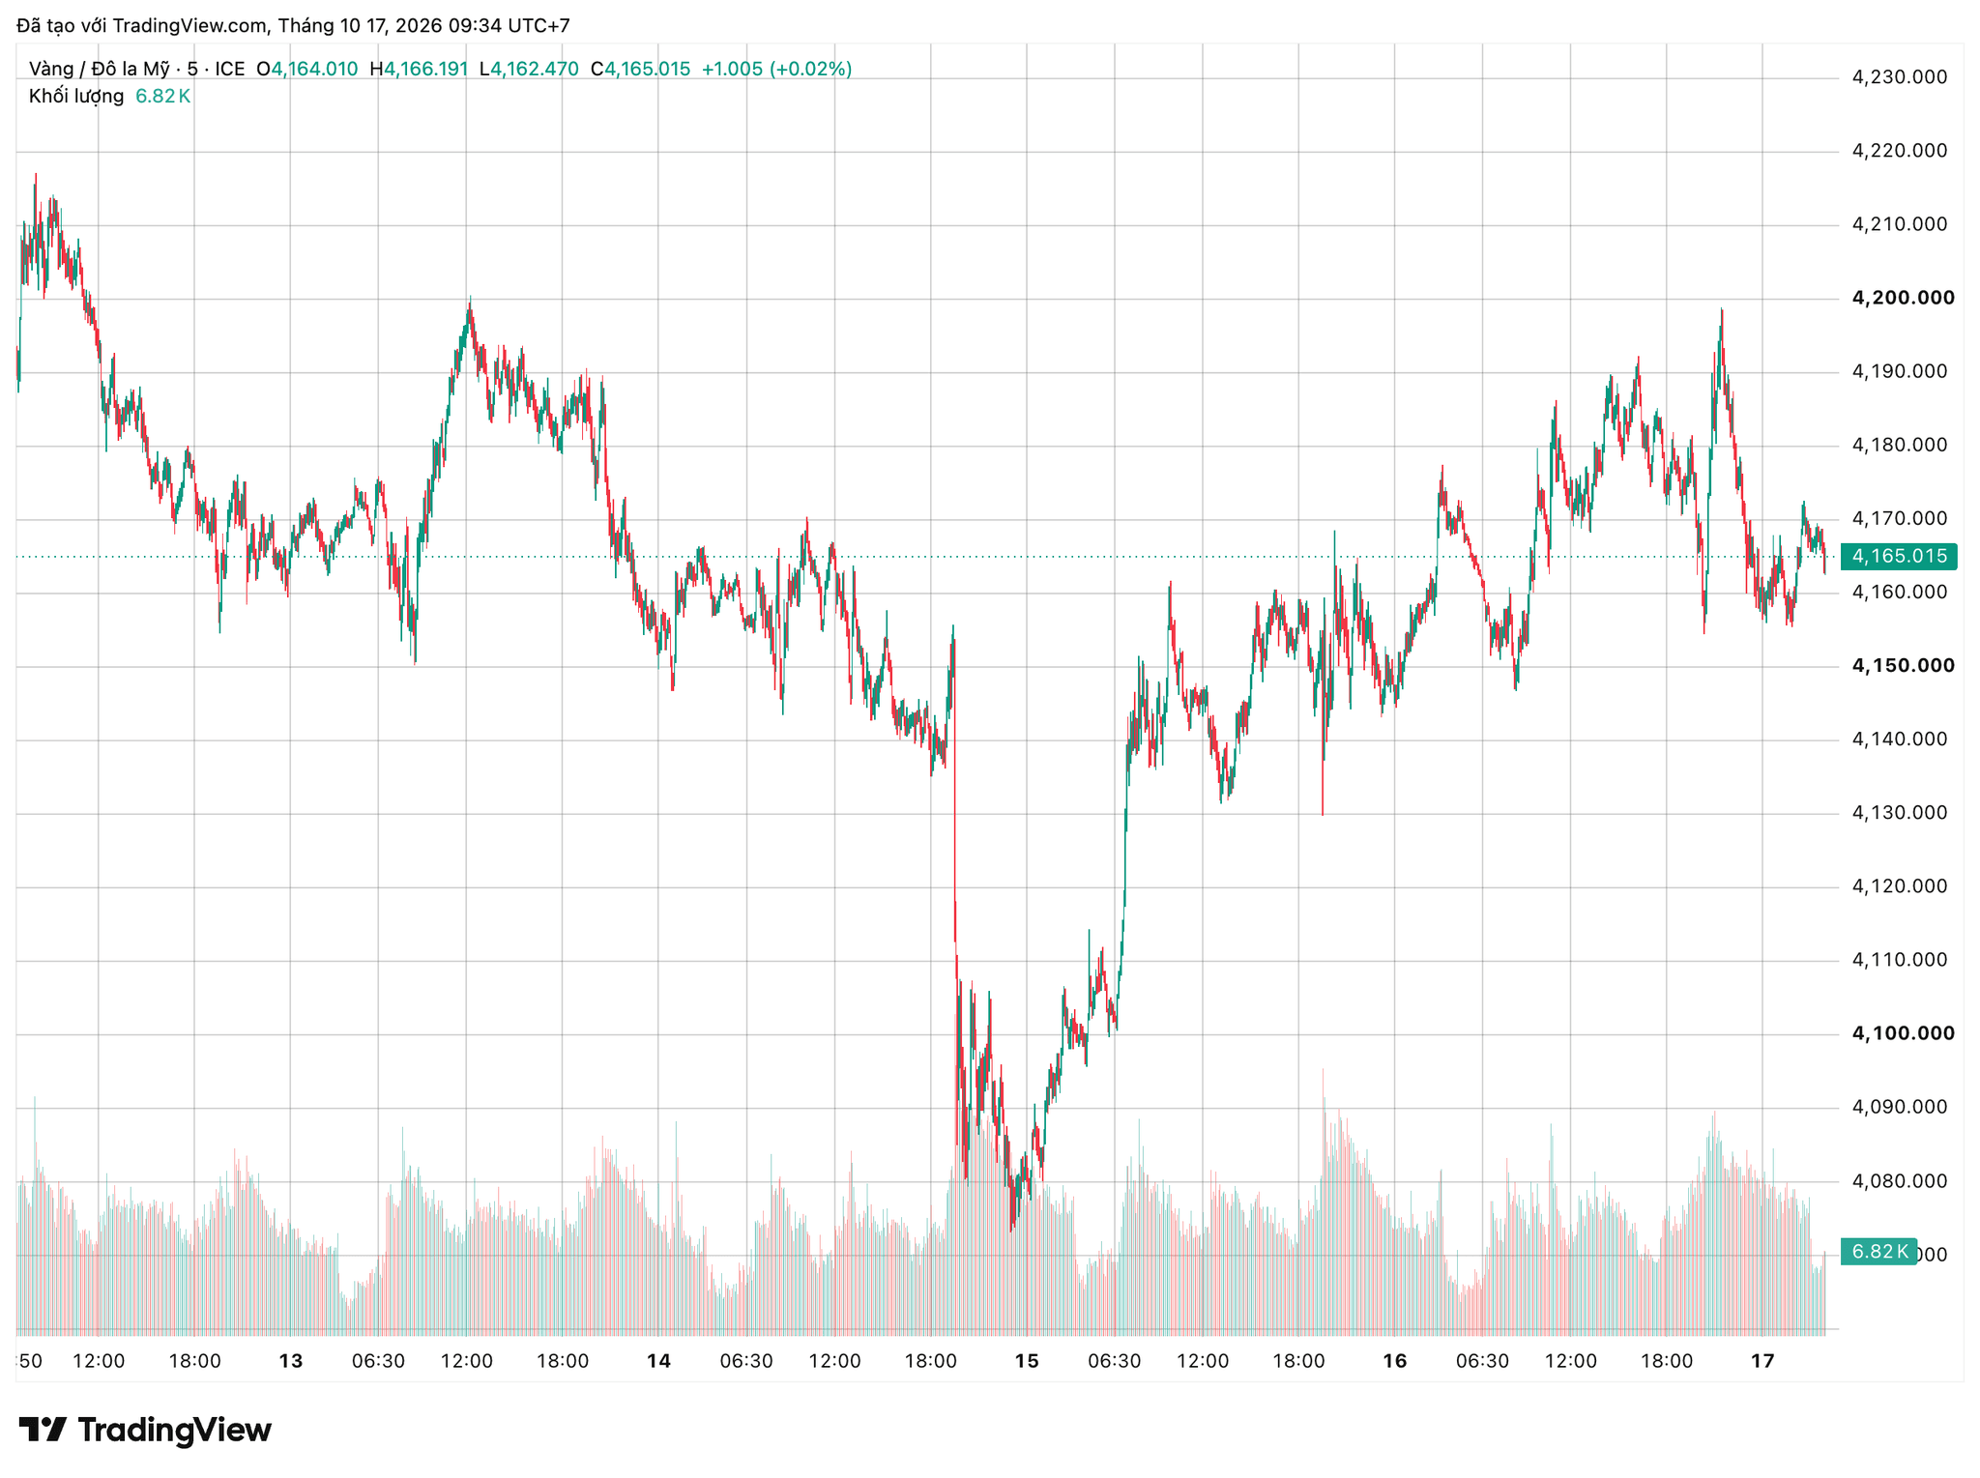Click the date label 17 on the time axis

point(1763,1361)
